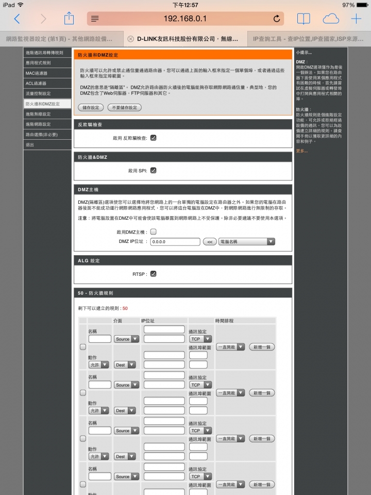Open the first rule's TCP protocol dropdown
Screen dimensions: 371x495
point(200,339)
